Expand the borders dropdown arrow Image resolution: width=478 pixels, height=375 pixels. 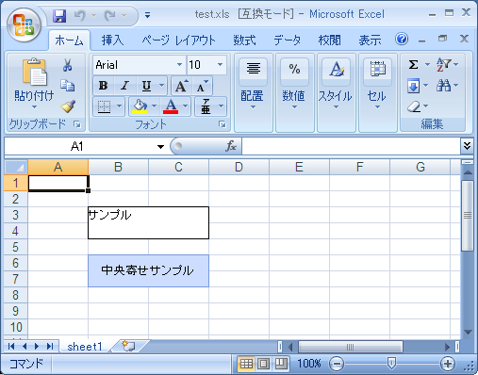pyautogui.click(x=119, y=106)
